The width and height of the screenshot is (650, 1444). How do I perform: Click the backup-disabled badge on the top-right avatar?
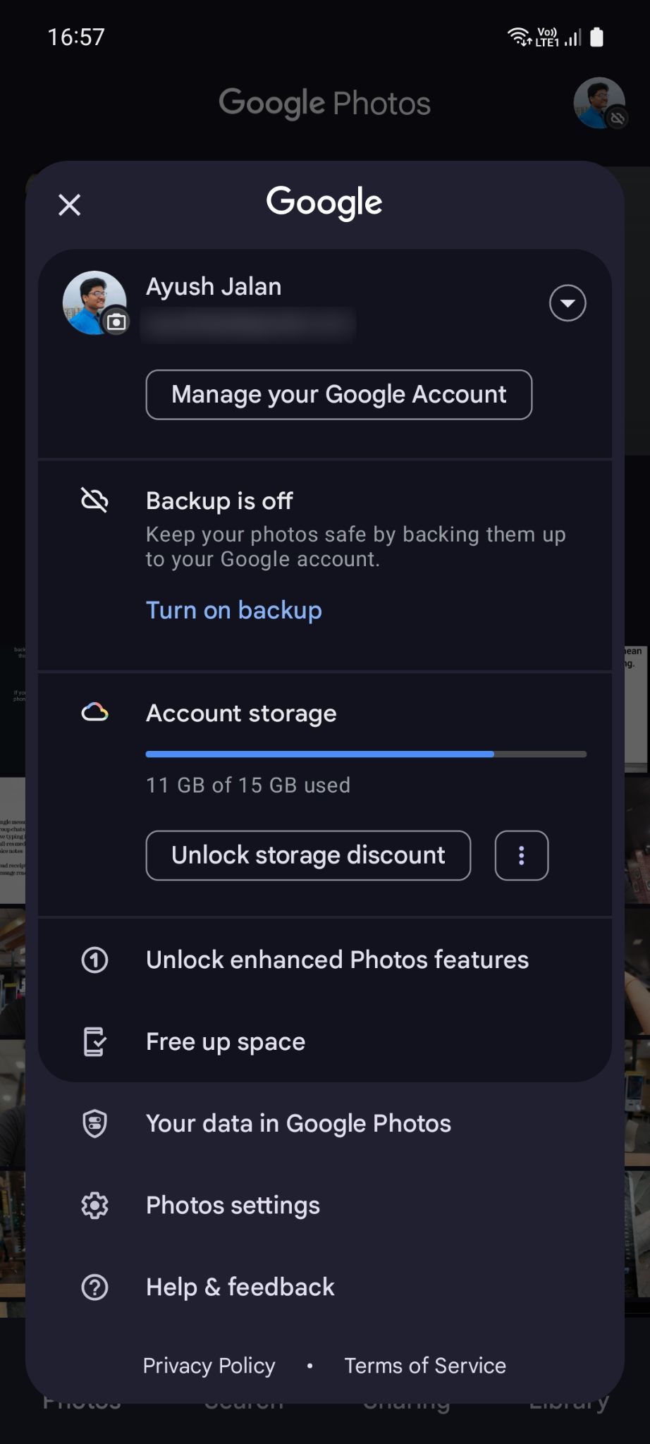[617, 118]
